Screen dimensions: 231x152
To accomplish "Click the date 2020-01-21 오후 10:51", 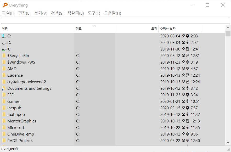I will tap(180, 101).
